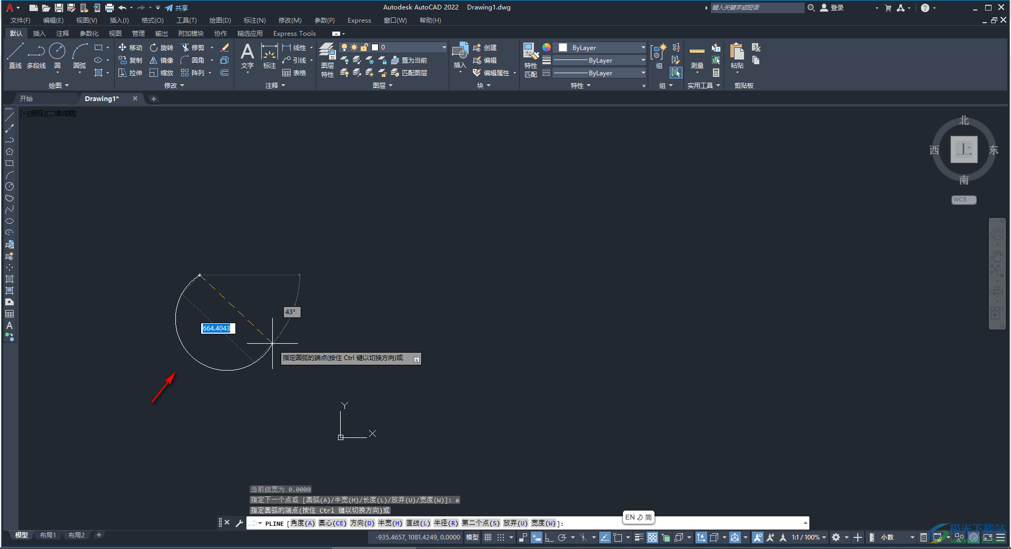Click the 共享 share button

(176, 8)
